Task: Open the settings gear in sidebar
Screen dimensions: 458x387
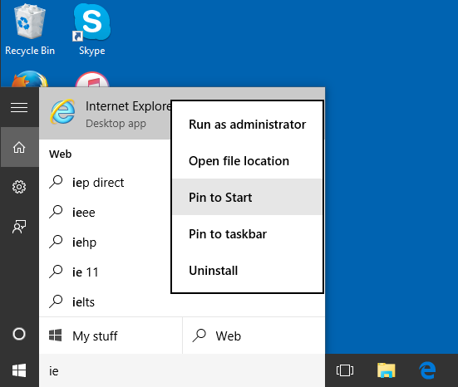Action: point(19,187)
